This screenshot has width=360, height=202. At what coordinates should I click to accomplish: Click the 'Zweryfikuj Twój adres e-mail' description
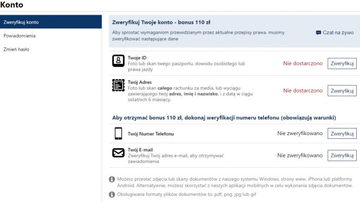(176, 158)
